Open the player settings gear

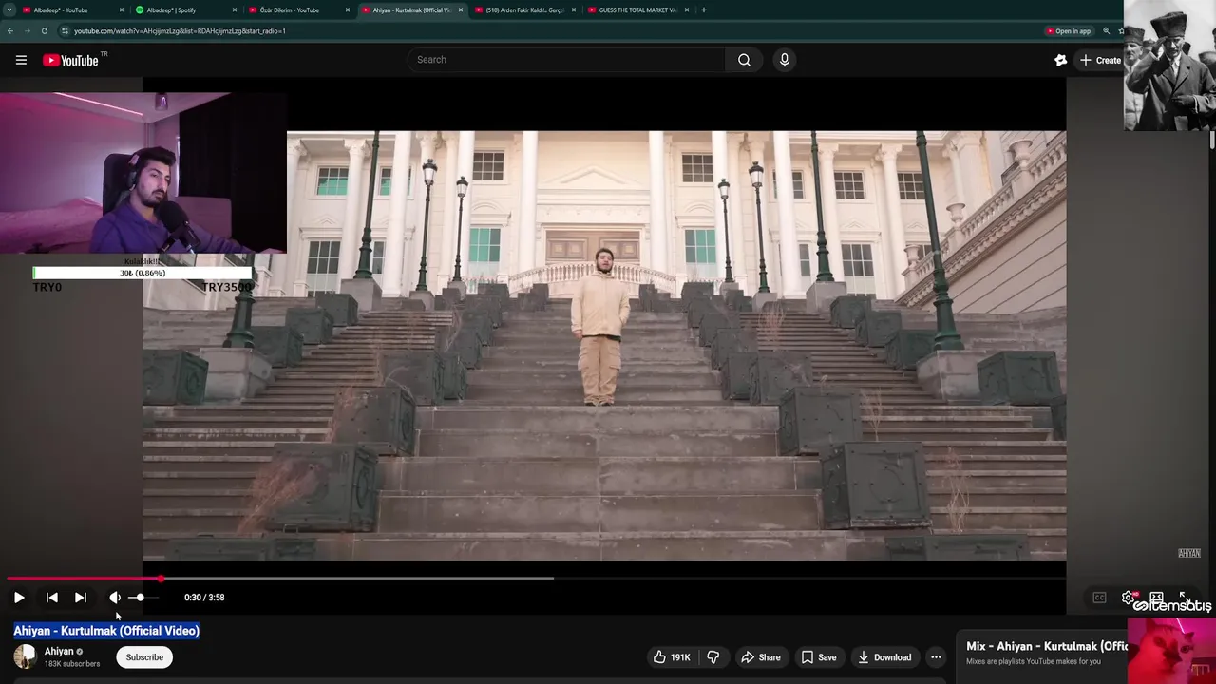(x=1128, y=598)
